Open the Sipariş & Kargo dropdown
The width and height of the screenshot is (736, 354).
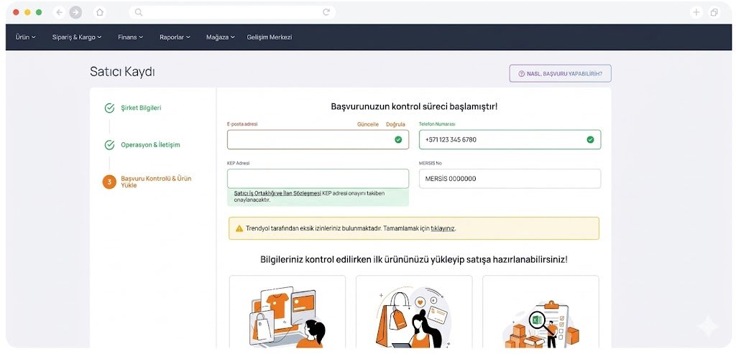77,37
